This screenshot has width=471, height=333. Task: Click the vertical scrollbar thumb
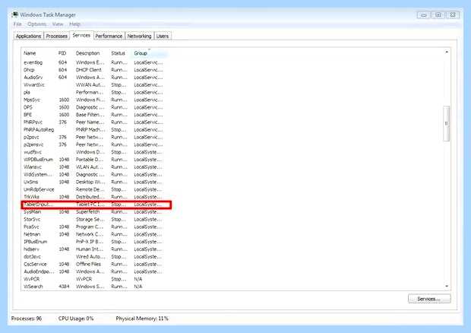(x=447, y=123)
